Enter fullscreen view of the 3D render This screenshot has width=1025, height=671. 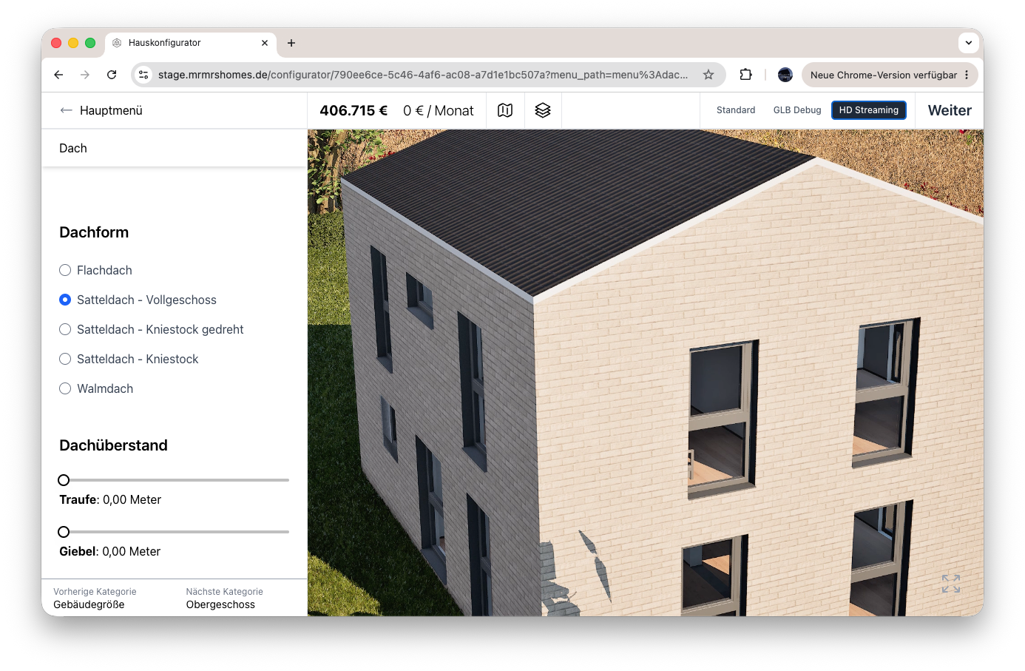951,584
